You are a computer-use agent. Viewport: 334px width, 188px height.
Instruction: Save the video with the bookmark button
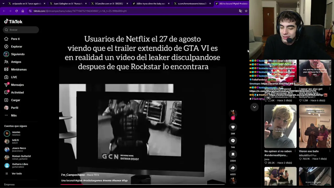point(233,154)
